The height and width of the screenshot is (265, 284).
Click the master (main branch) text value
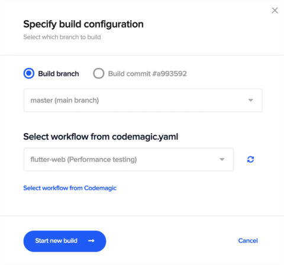pyautogui.click(x=64, y=101)
